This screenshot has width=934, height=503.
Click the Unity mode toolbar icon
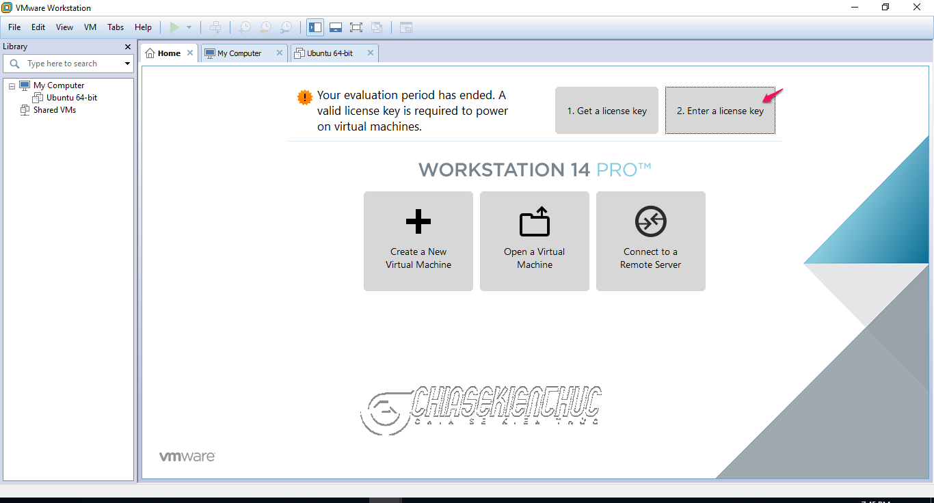[x=376, y=27]
